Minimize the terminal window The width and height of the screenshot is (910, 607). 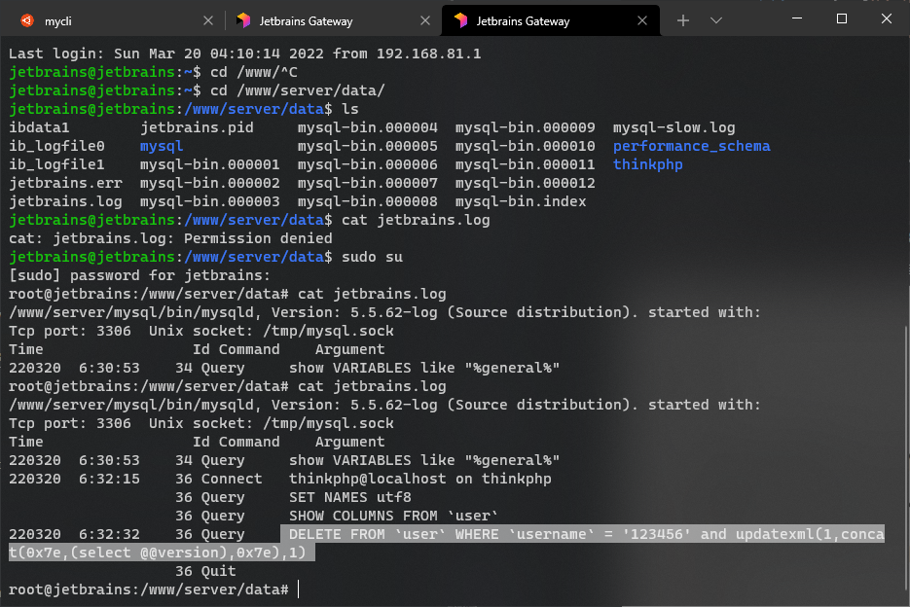coord(797,18)
